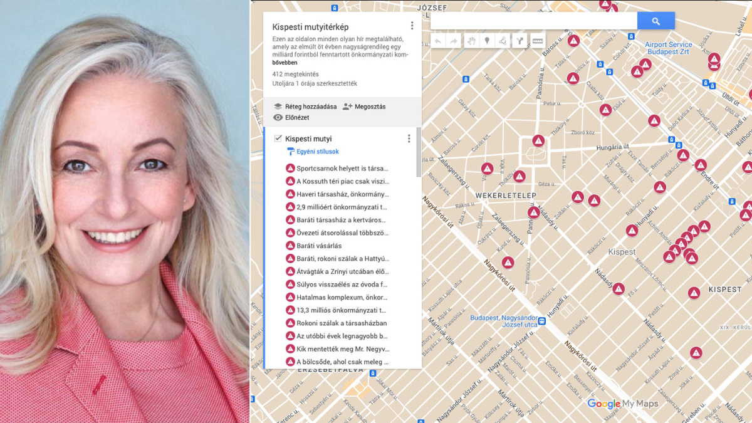Click the blue search magnifier button
Screen dimensions: 752x423
click(x=656, y=21)
